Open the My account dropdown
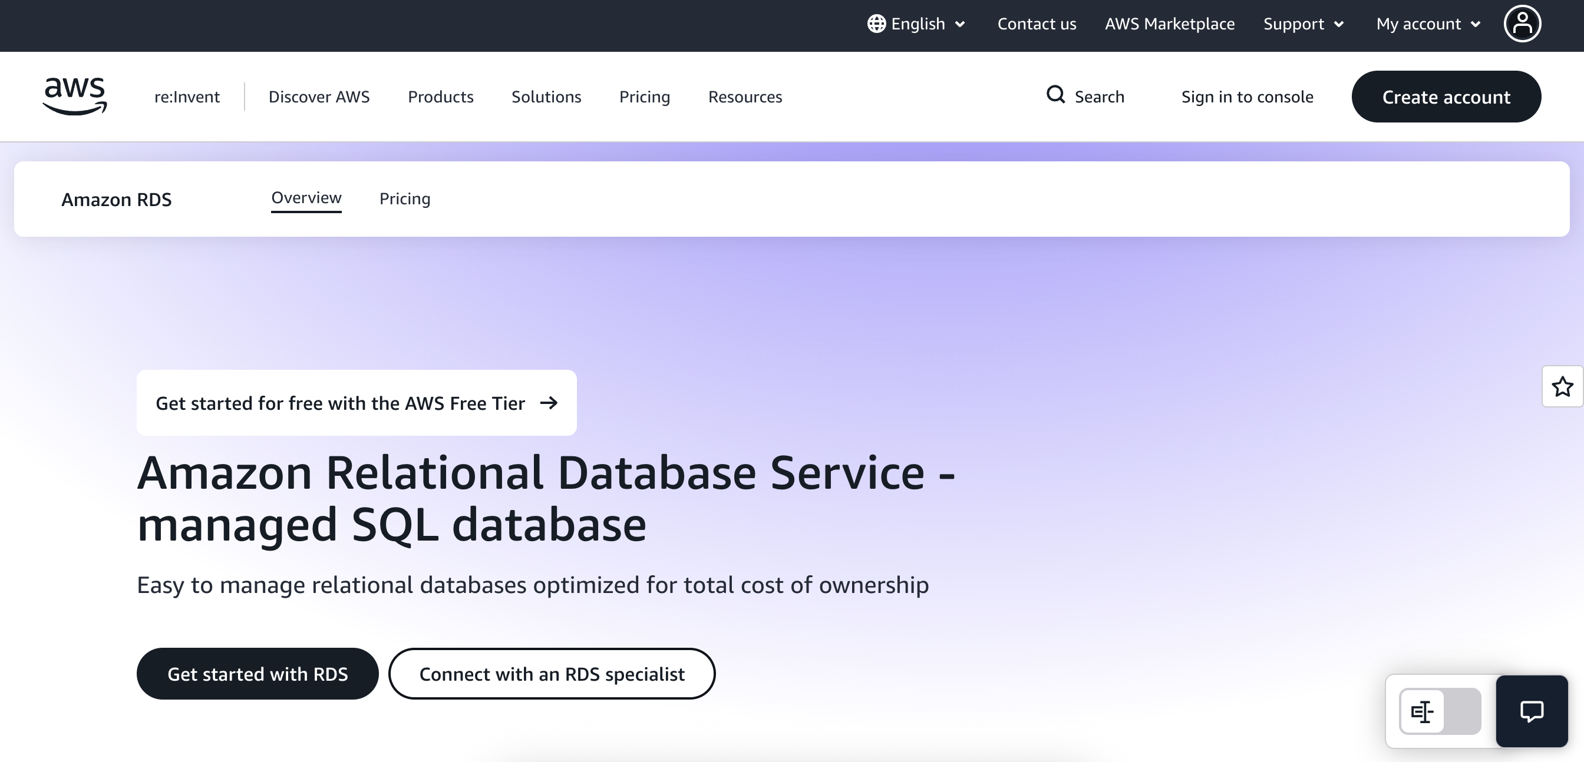The image size is (1584, 762). (1428, 24)
